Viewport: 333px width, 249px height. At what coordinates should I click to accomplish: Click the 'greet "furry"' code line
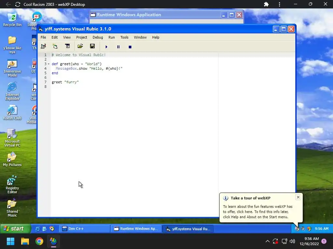[x=65, y=82]
